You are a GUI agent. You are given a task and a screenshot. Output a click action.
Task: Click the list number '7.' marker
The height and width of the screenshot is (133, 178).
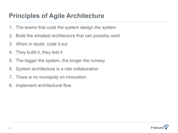[x=11, y=77]
